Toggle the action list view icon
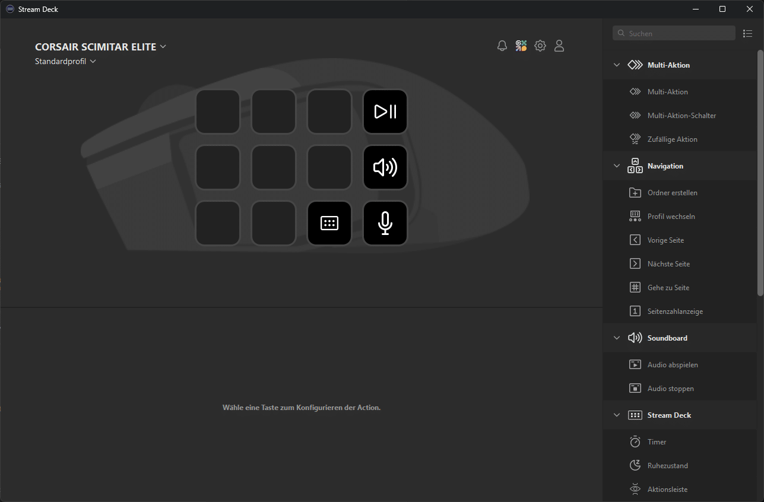764x502 pixels. (x=748, y=33)
